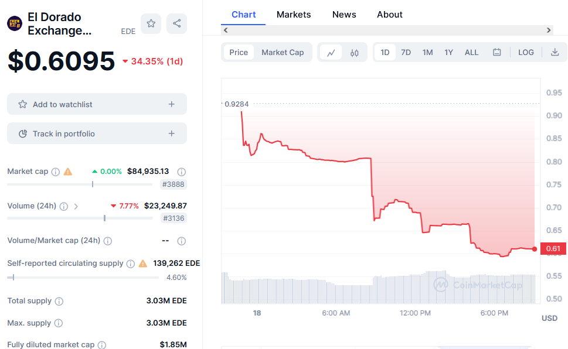The width and height of the screenshot is (568, 349).
Task: Click the 34.35% (1d) change text
Action: coord(157,61)
